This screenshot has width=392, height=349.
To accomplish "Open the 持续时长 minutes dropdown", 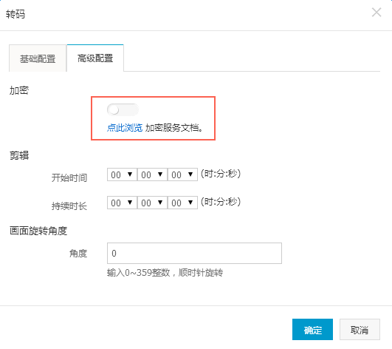I will (152, 203).
